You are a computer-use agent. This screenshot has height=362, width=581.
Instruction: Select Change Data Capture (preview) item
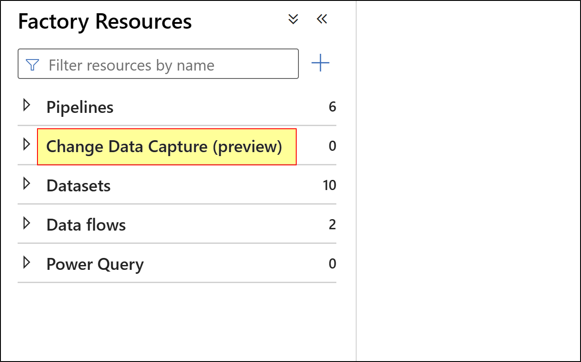164,146
